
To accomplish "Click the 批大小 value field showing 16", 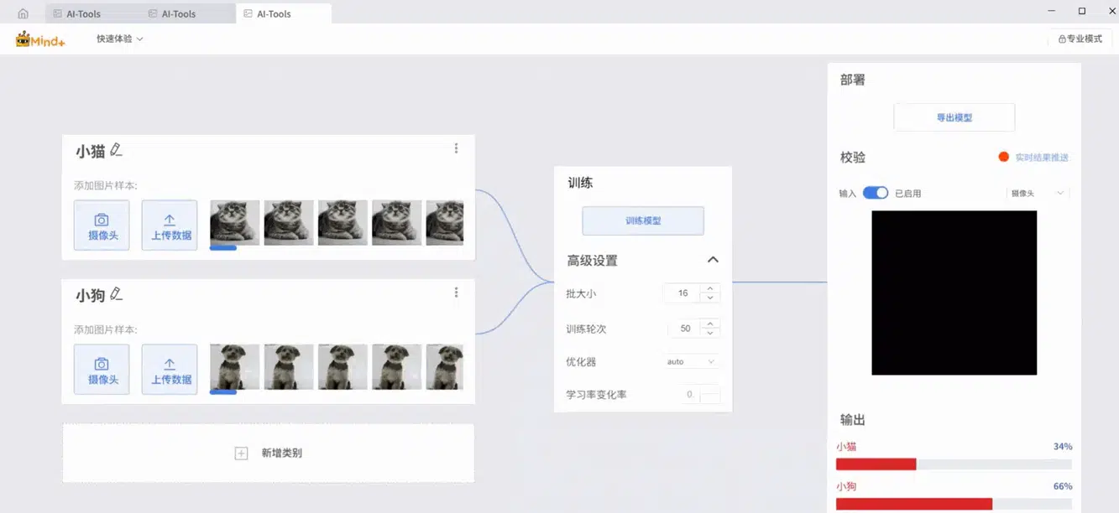I will coord(683,293).
